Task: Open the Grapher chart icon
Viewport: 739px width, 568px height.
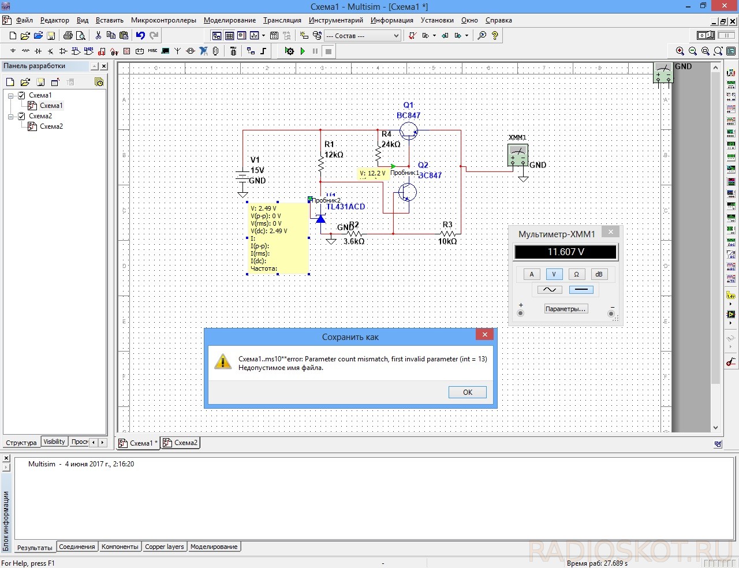Action: coord(254,36)
